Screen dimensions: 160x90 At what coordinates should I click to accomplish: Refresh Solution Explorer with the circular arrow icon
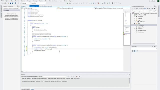pyautogui.click(x=145, y=8)
